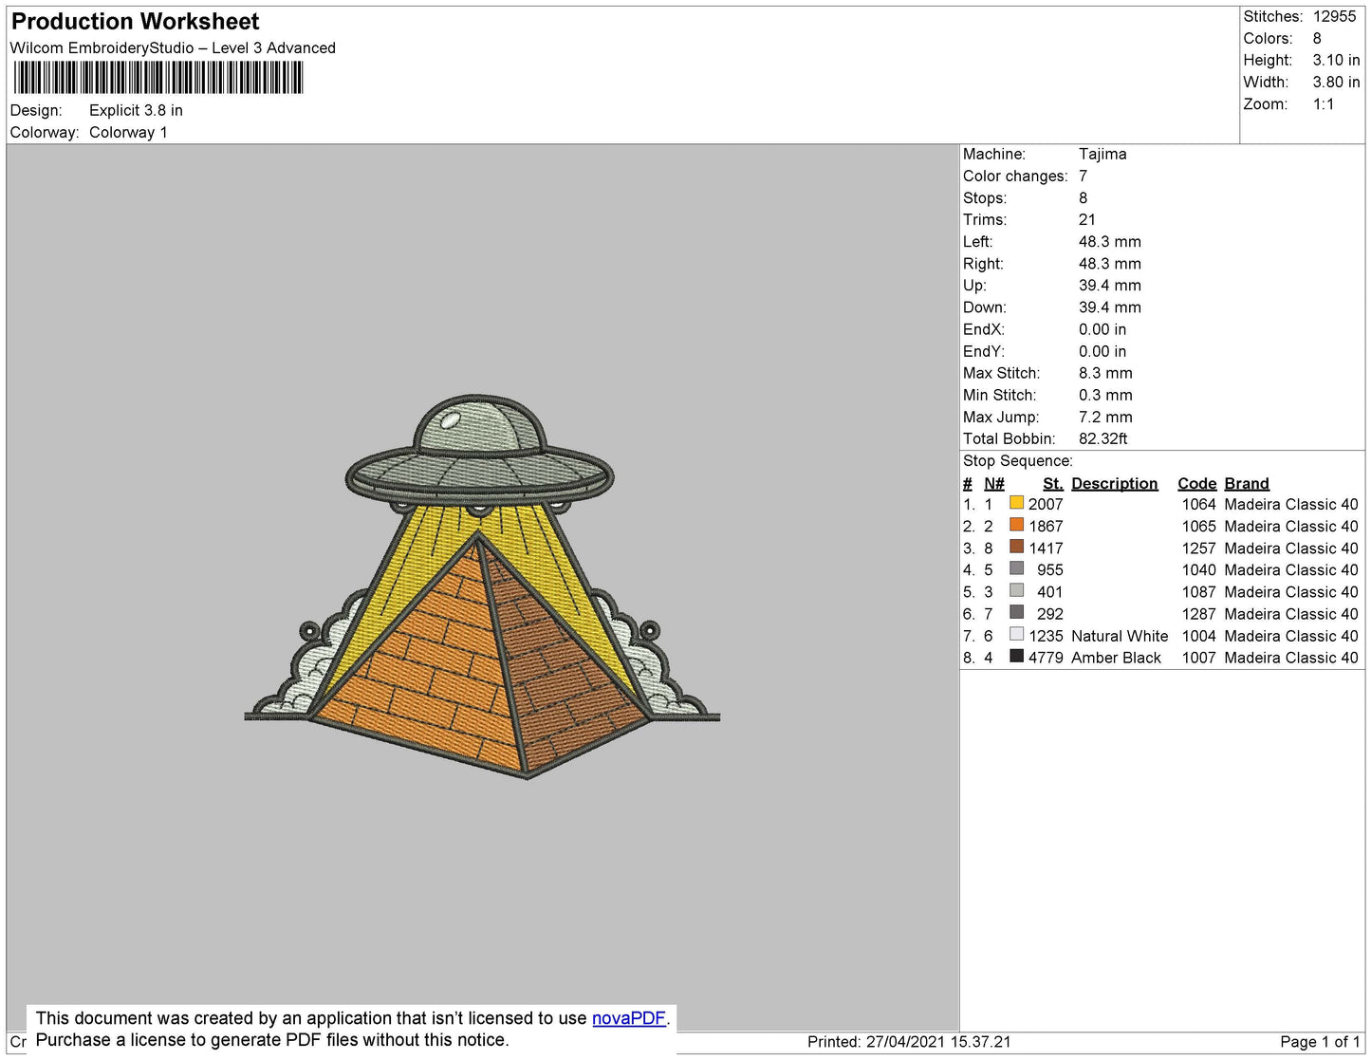Click the N# column header

(x=994, y=483)
